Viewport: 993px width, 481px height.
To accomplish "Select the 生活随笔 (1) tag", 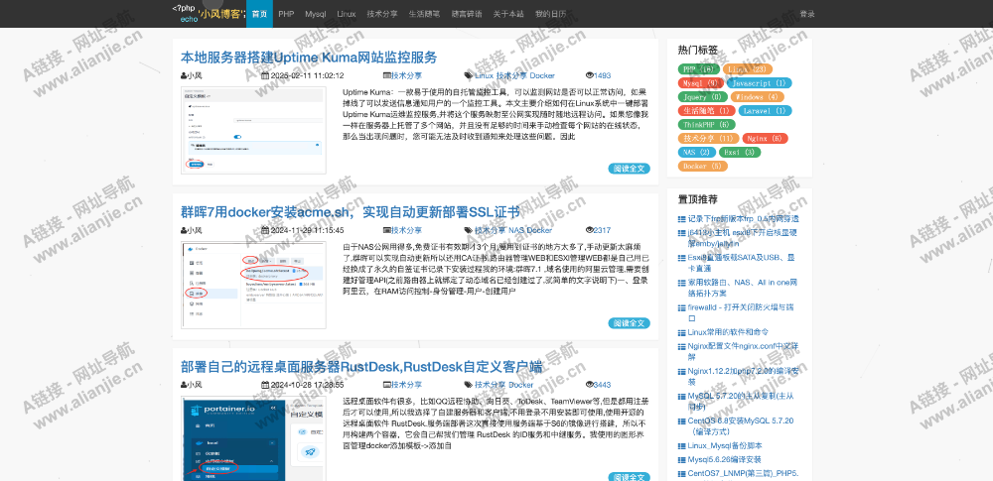I will (x=706, y=111).
